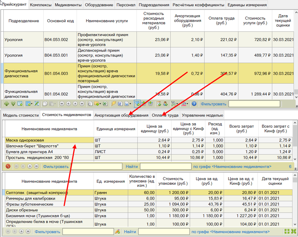Toggle the highlighted funnel filter button
Screen dimensions: 298x237
(137, 103)
